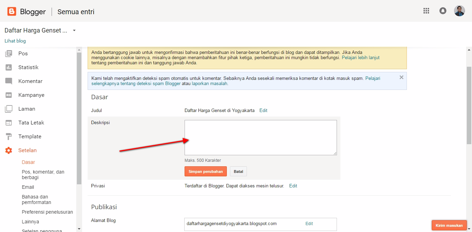Click the sidebar scrollbar up arrow
This screenshot has width=472, height=232.
(x=79, y=50)
